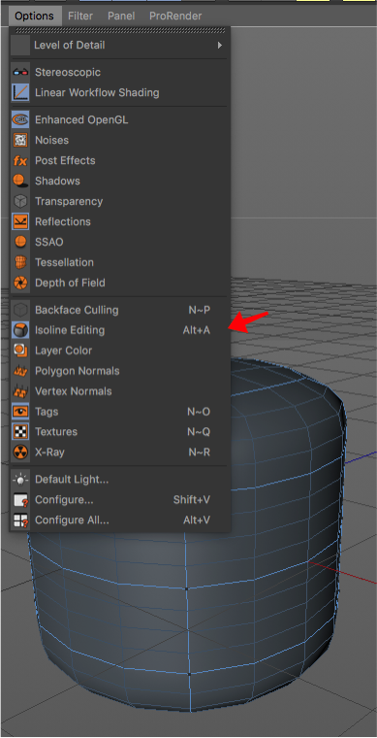Select Depth of Field entry
377x738 pixels.
tap(120, 283)
